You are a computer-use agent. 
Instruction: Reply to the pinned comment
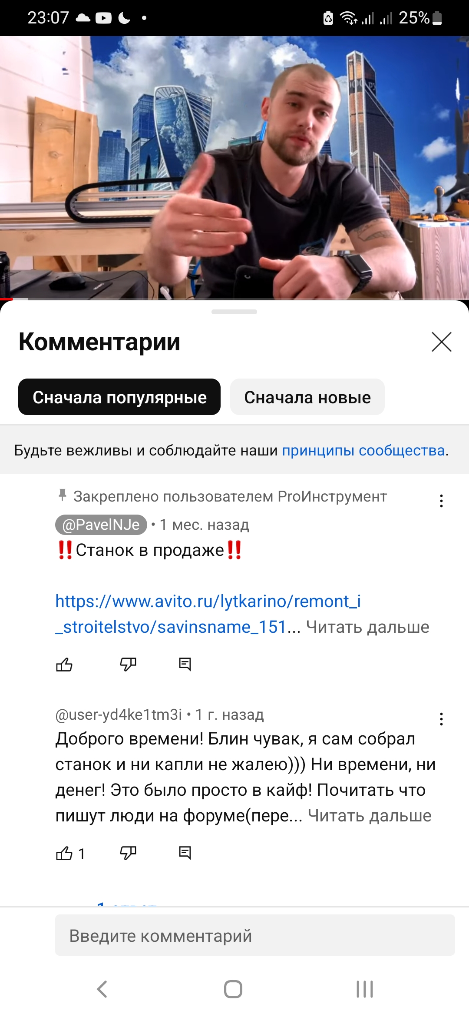tap(185, 664)
